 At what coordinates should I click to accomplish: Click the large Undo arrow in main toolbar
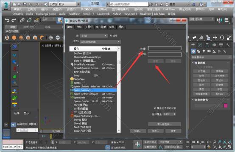(x=7, y=20)
